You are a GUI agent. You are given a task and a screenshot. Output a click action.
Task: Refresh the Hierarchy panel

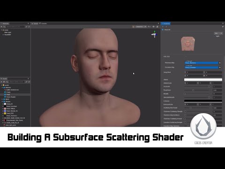pyautogui.click(x=29, y=27)
